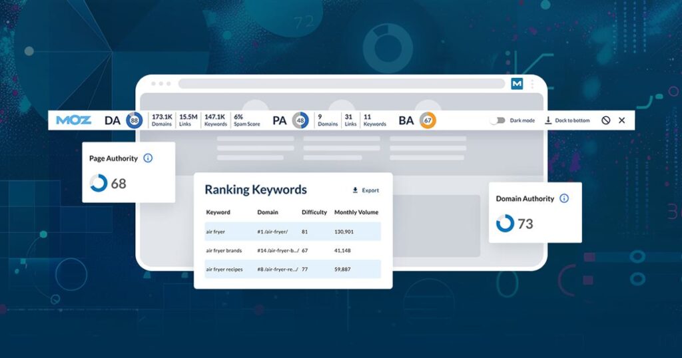Click the Page Authority 68 donut chart
The width and height of the screenshot is (682, 358).
pos(99,183)
